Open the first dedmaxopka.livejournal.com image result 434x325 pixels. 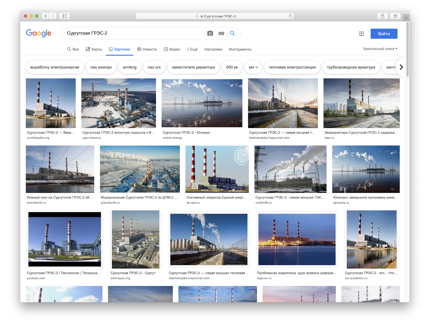(283, 103)
